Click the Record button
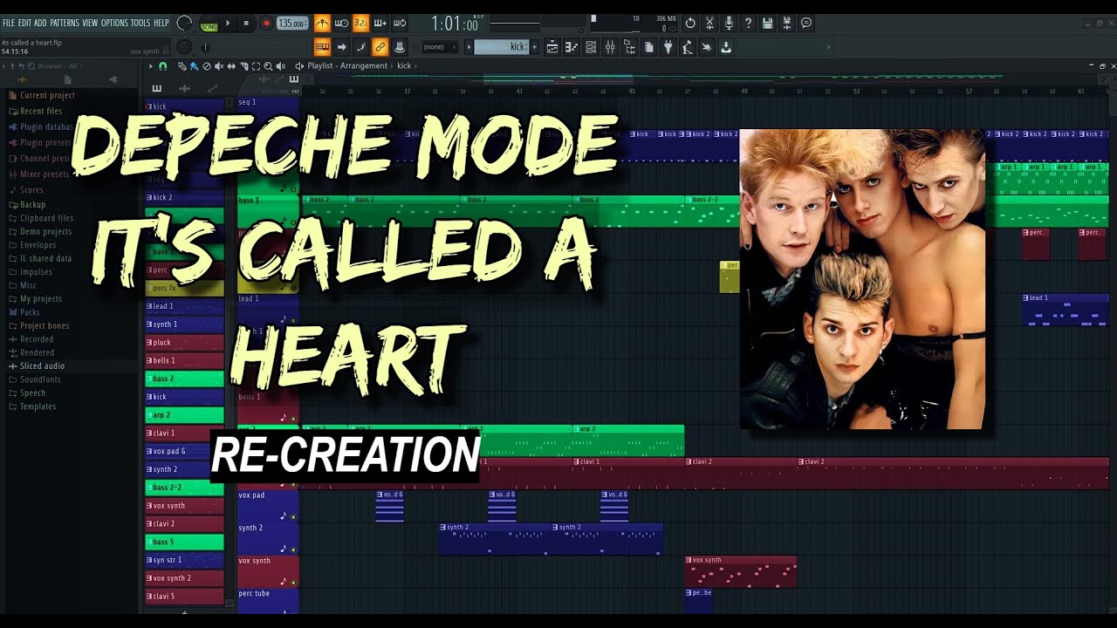1117x628 pixels. pyautogui.click(x=266, y=24)
